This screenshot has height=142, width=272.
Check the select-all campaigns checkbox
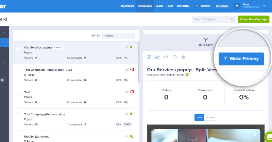tap(18, 36)
